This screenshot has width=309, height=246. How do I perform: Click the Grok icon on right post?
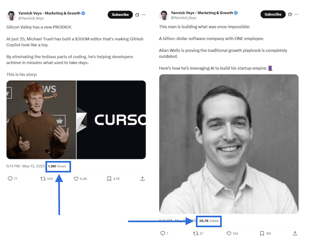pyautogui.click(x=290, y=15)
